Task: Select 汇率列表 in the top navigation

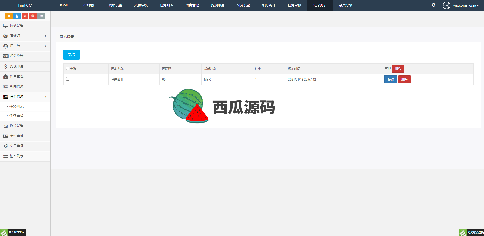Action: [320, 5]
